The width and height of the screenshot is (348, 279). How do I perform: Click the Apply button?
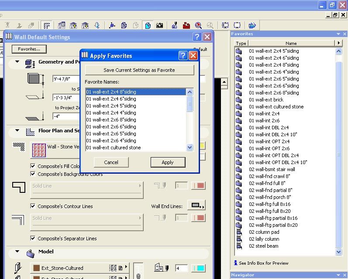click(168, 162)
